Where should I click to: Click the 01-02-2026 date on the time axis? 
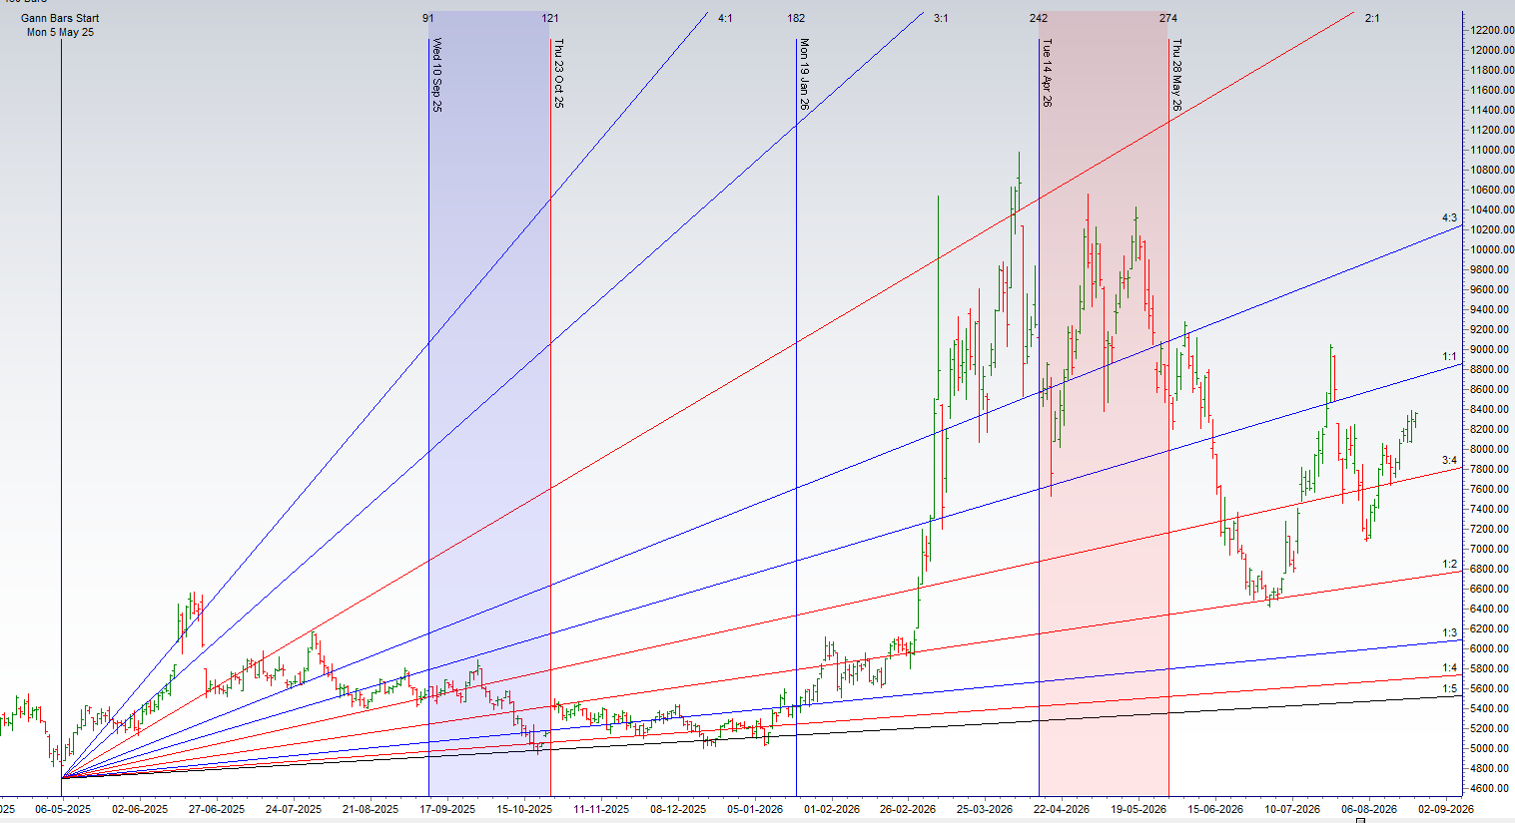(x=832, y=809)
